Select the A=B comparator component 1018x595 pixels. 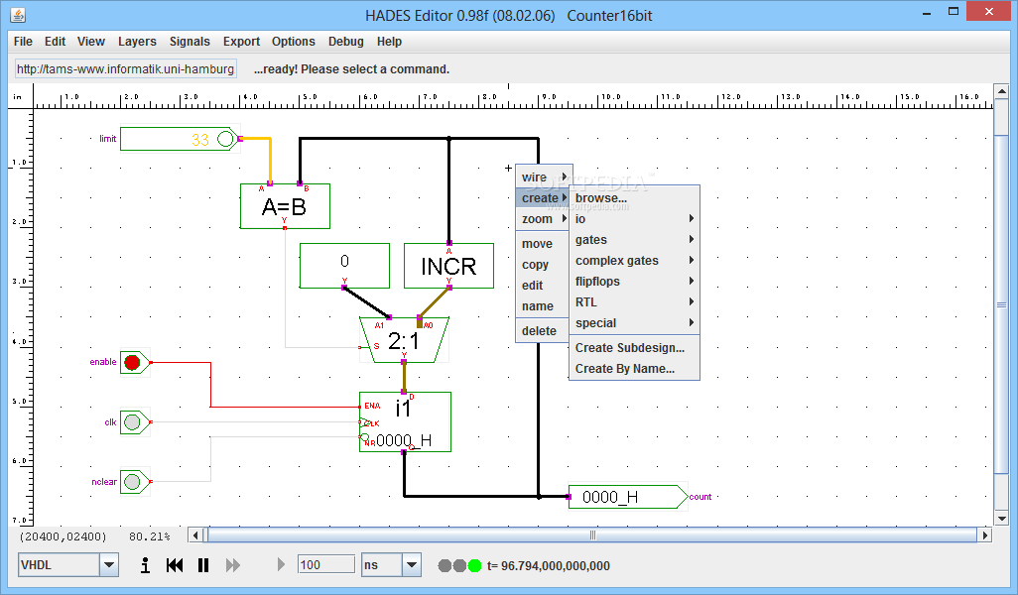285,206
